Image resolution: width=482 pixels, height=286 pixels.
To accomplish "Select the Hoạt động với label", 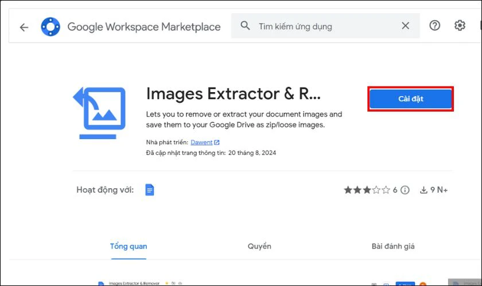I will (105, 190).
